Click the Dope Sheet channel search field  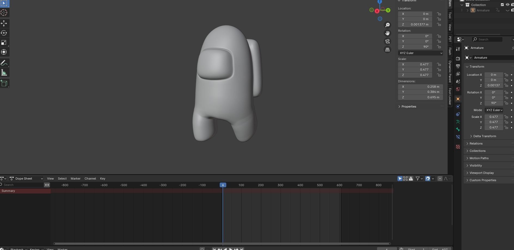[x=22, y=185]
